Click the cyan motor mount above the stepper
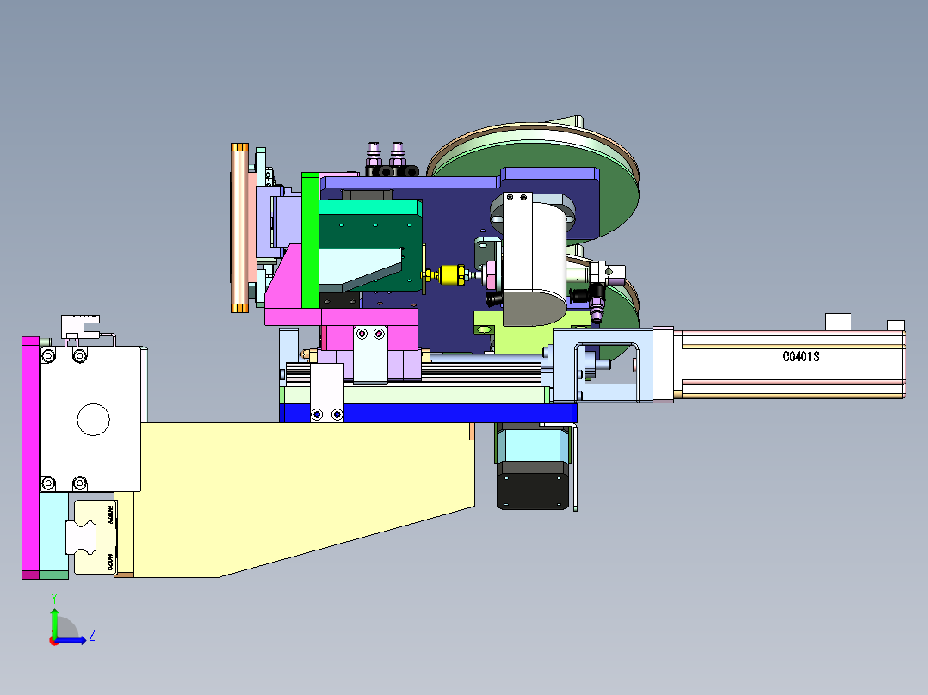928x695 pixels. point(531,445)
